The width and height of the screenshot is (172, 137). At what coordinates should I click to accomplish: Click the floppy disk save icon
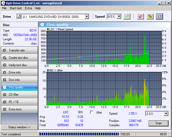(x=160, y=17)
